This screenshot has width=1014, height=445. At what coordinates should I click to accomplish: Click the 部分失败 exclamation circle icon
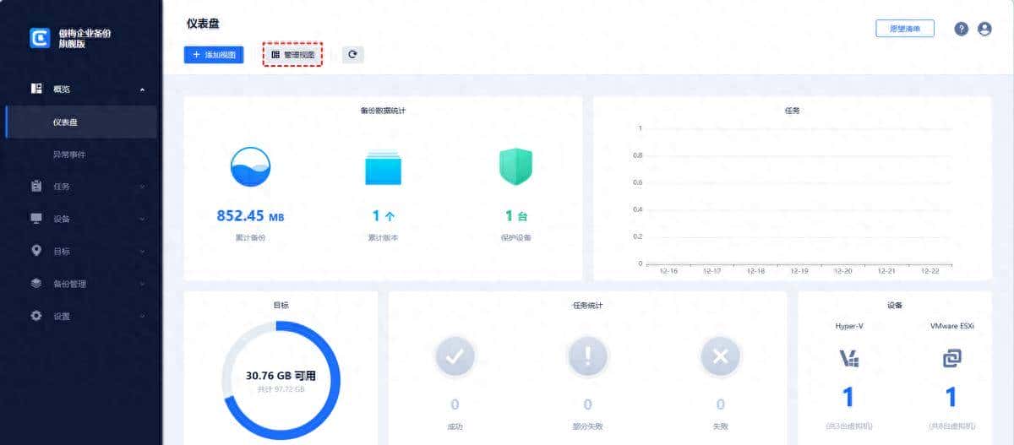pos(587,357)
